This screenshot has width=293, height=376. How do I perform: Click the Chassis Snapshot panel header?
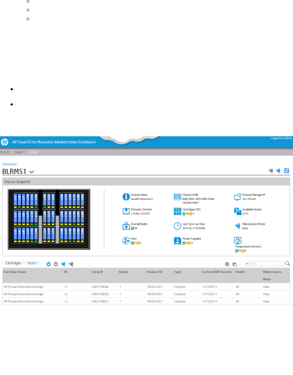pyautogui.click(x=146, y=182)
